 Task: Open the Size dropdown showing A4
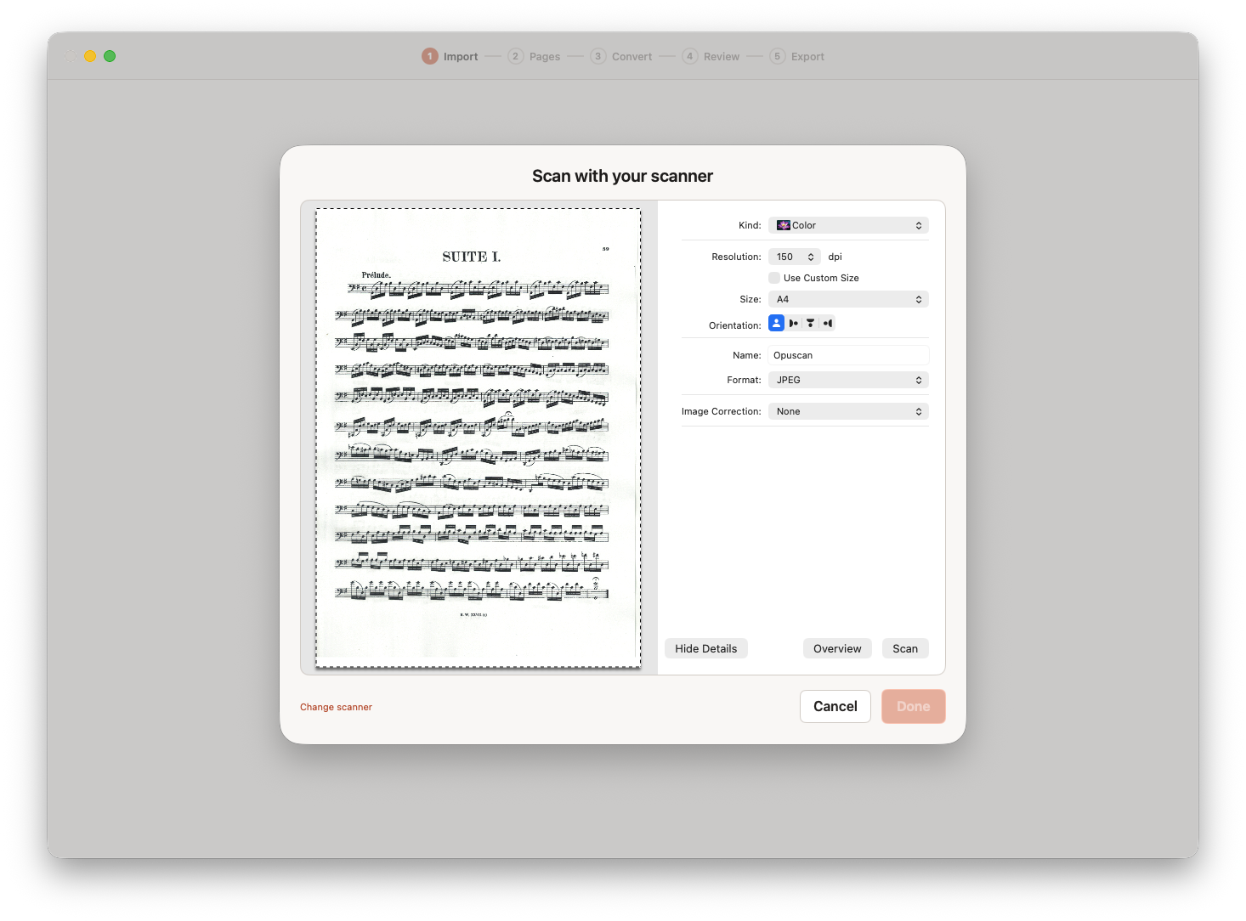(x=848, y=299)
